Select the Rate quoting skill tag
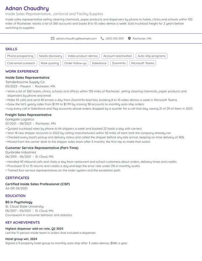 pos(50,63)
